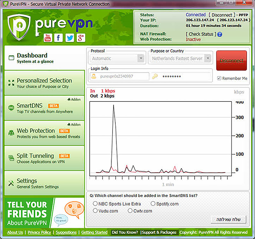Expand the Purpose or Country dropdown arrow
The height and width of the screenshot is (239, 255).
(208, 58)
